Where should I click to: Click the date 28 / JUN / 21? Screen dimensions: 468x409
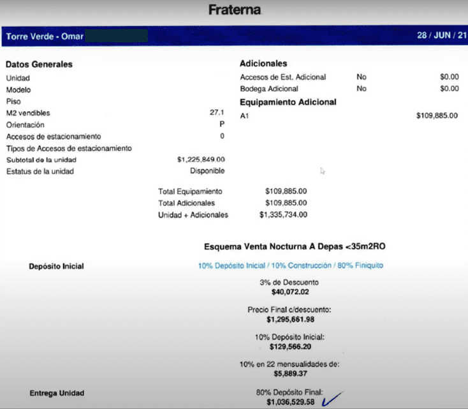(441, 36)
